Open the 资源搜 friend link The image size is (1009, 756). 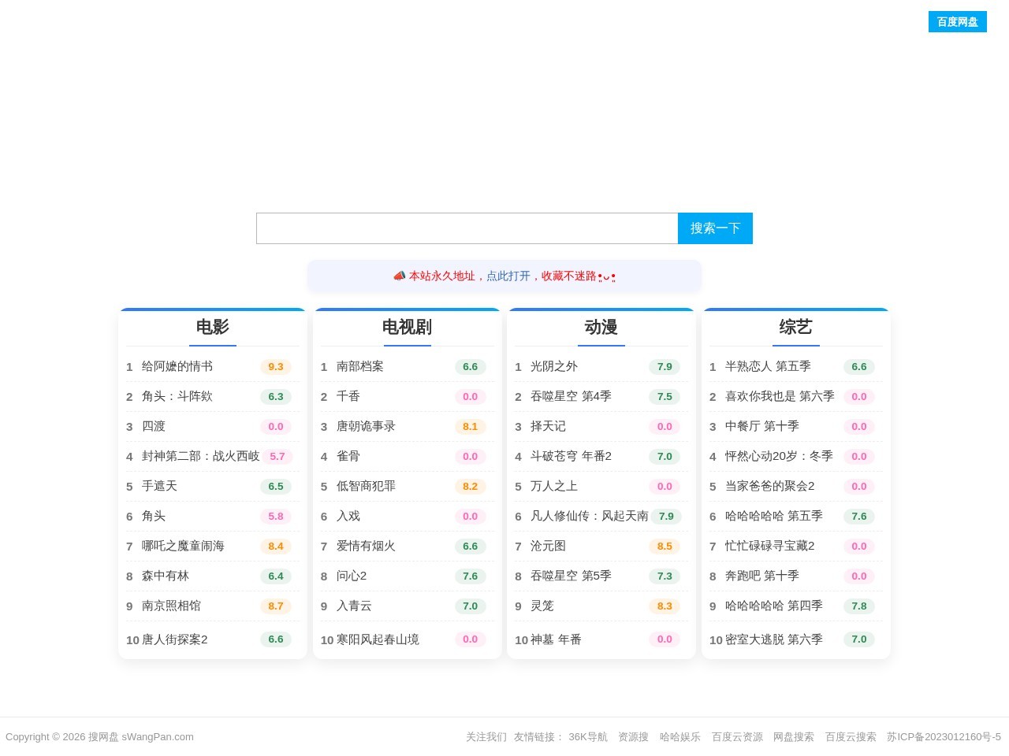[633, 737]
